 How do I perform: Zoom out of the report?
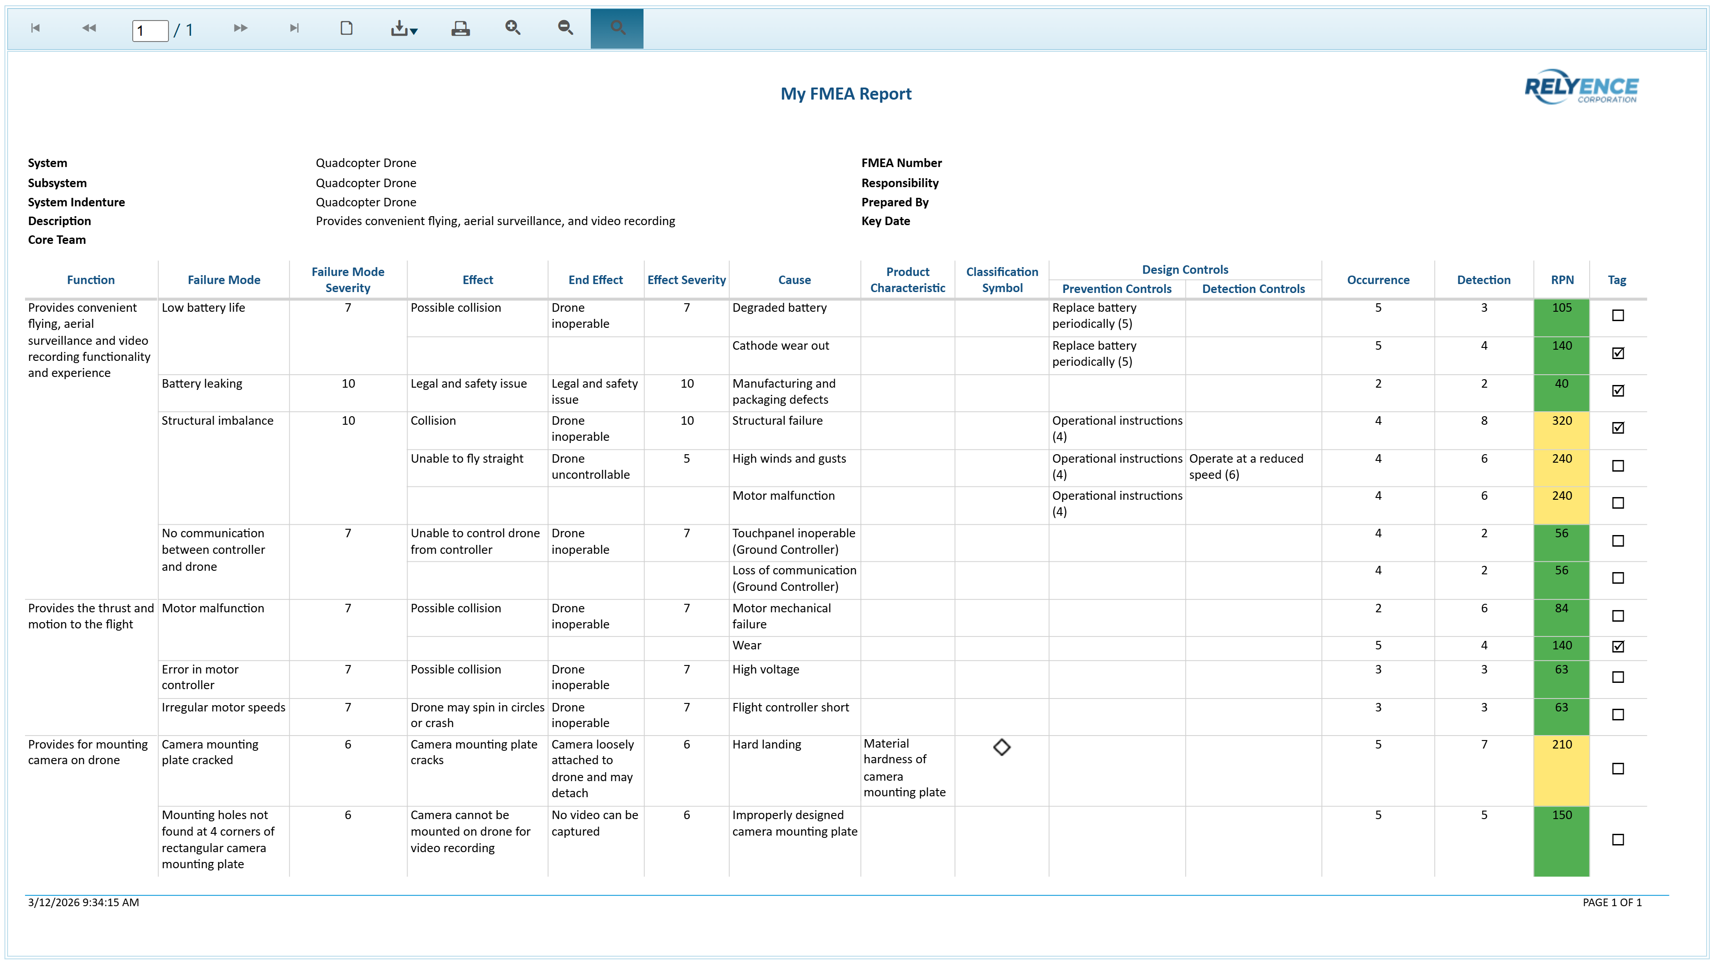[566, 28]
